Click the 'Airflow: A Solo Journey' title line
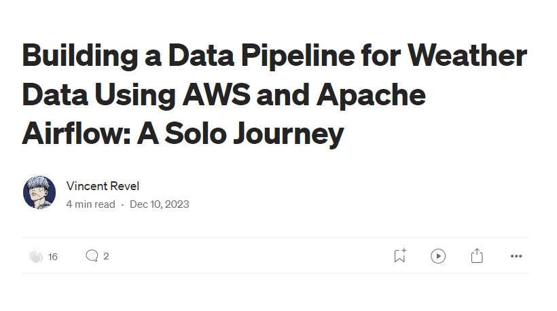 pyautogui.click(x=183, y=134)
